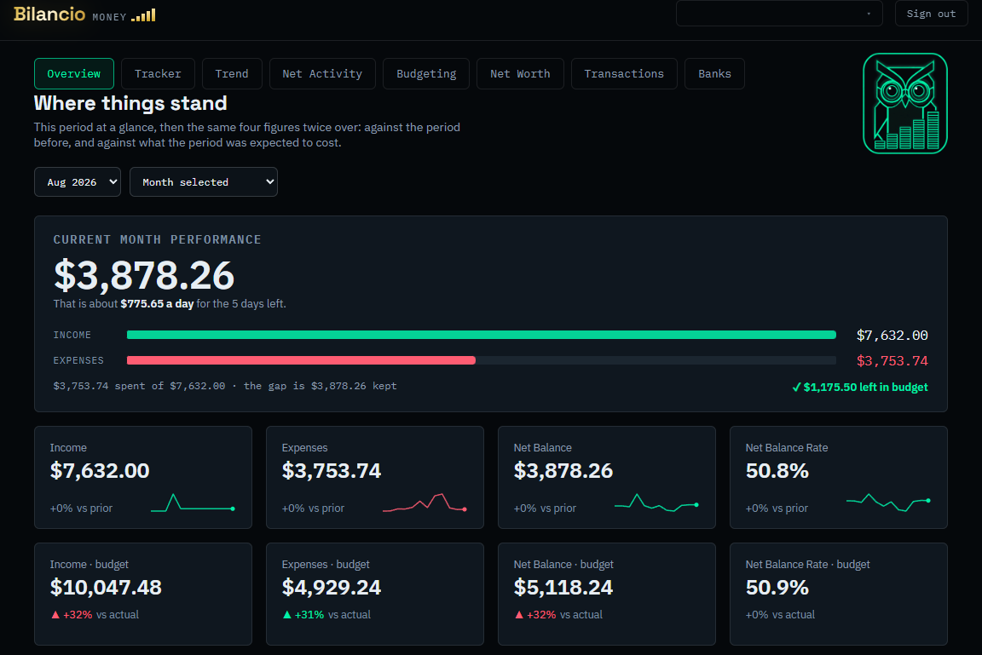Open the Income $7,632.00 card

143,477
